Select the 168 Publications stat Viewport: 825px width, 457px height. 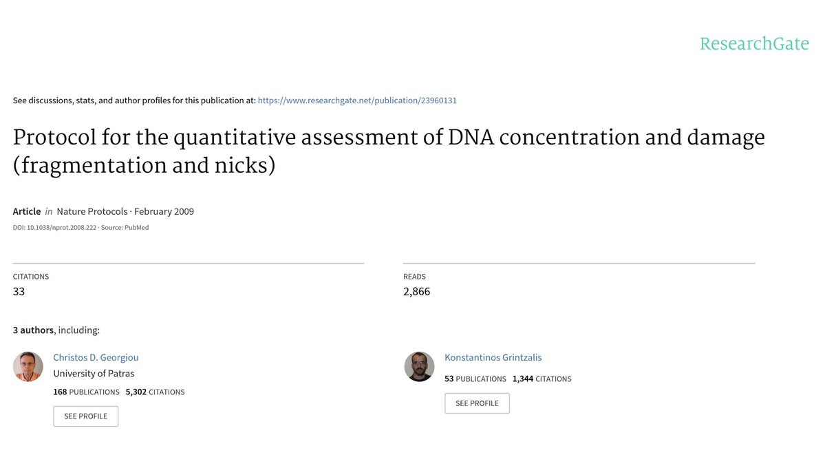[86, 392]
